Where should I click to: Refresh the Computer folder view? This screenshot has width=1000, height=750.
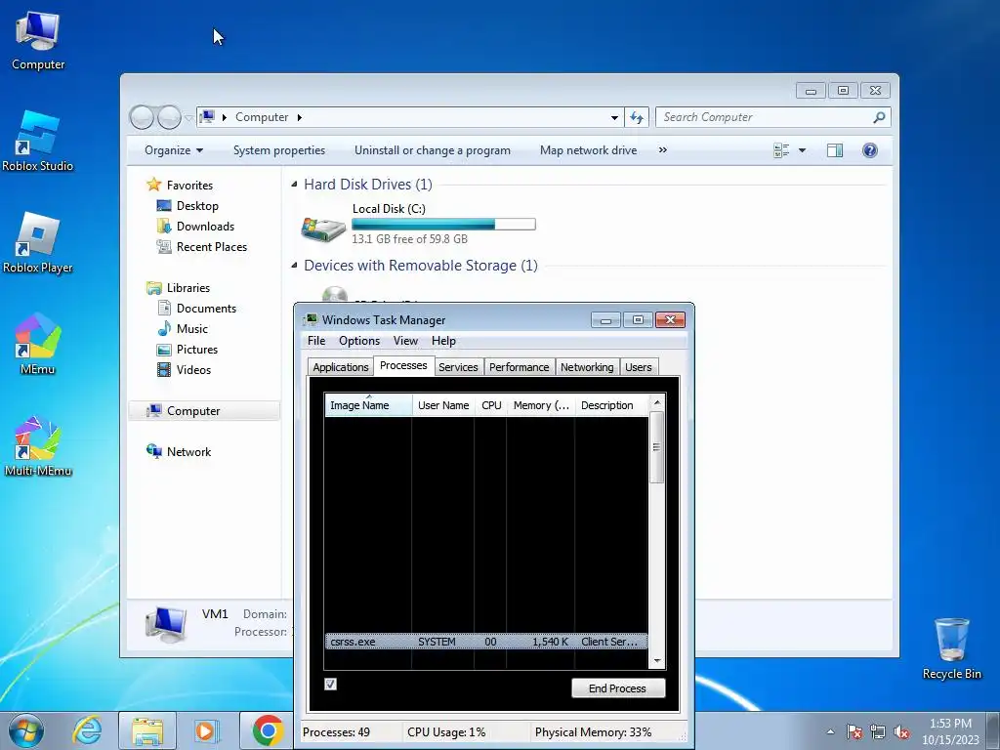[x=637, y=117]
